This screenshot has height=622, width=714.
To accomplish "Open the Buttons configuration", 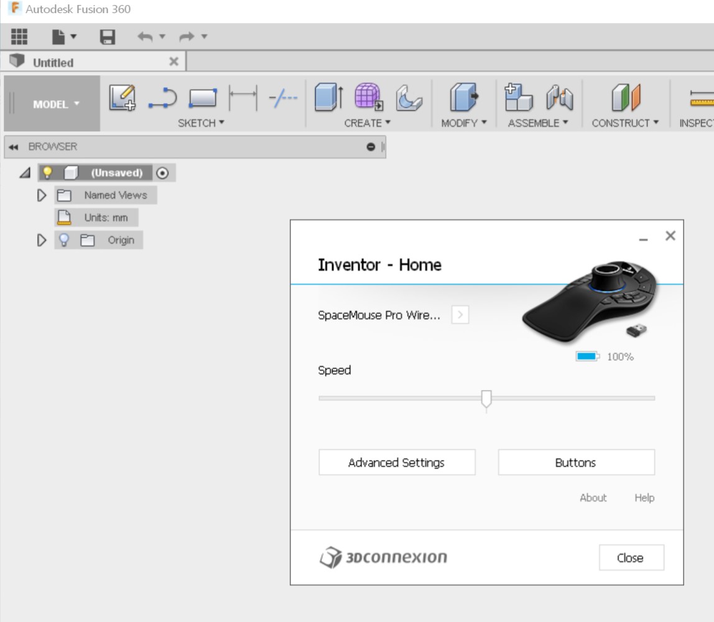I will [x=577, y=462].
